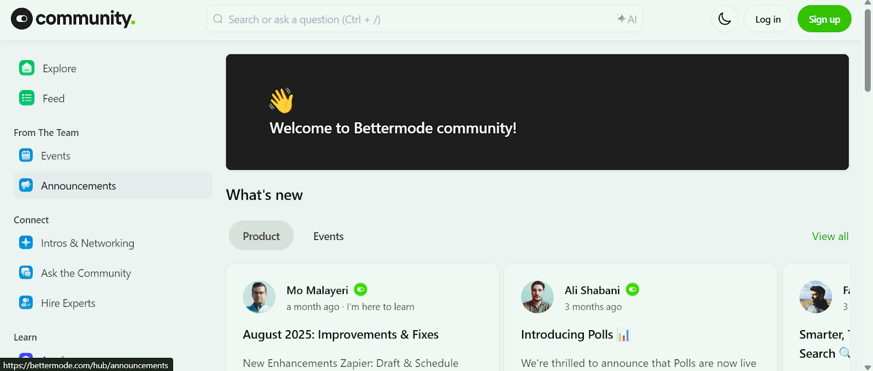
Task: Click the vertical page scrollbar thumb
Action: click(868, 49)
